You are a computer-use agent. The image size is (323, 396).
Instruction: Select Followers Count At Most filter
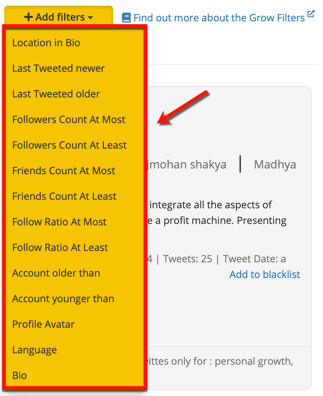point(69,119)
